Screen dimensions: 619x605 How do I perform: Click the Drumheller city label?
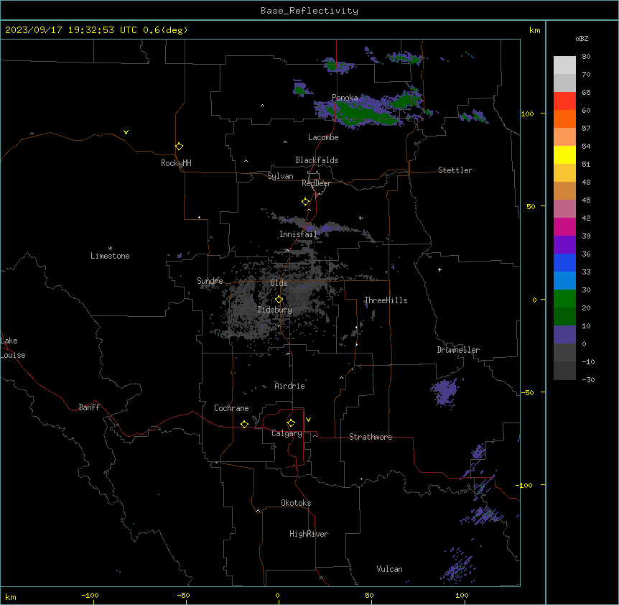tap(458, 350)
